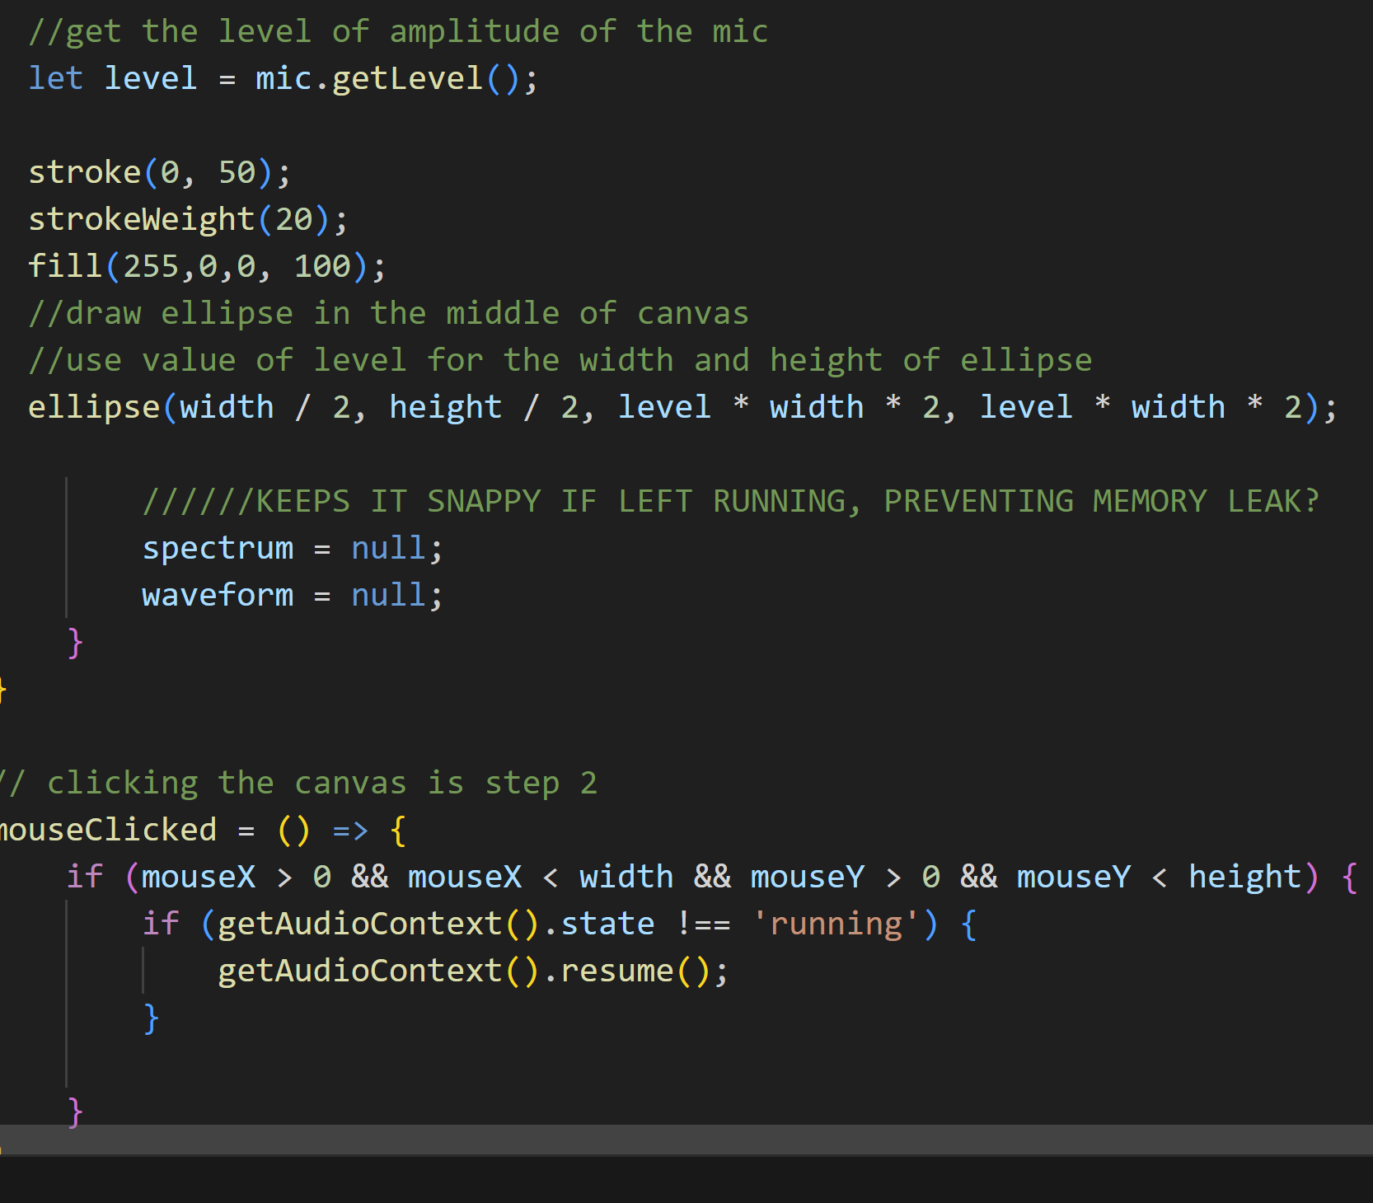Click the 'running' string literal

(x=836, y=924)
